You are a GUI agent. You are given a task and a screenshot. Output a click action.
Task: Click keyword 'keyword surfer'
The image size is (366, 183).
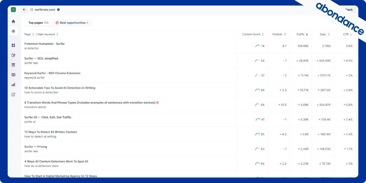tap(34, 78)
